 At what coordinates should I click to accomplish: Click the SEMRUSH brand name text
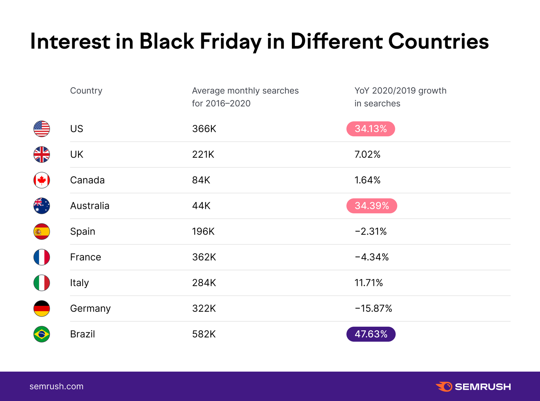click(483, 387)
